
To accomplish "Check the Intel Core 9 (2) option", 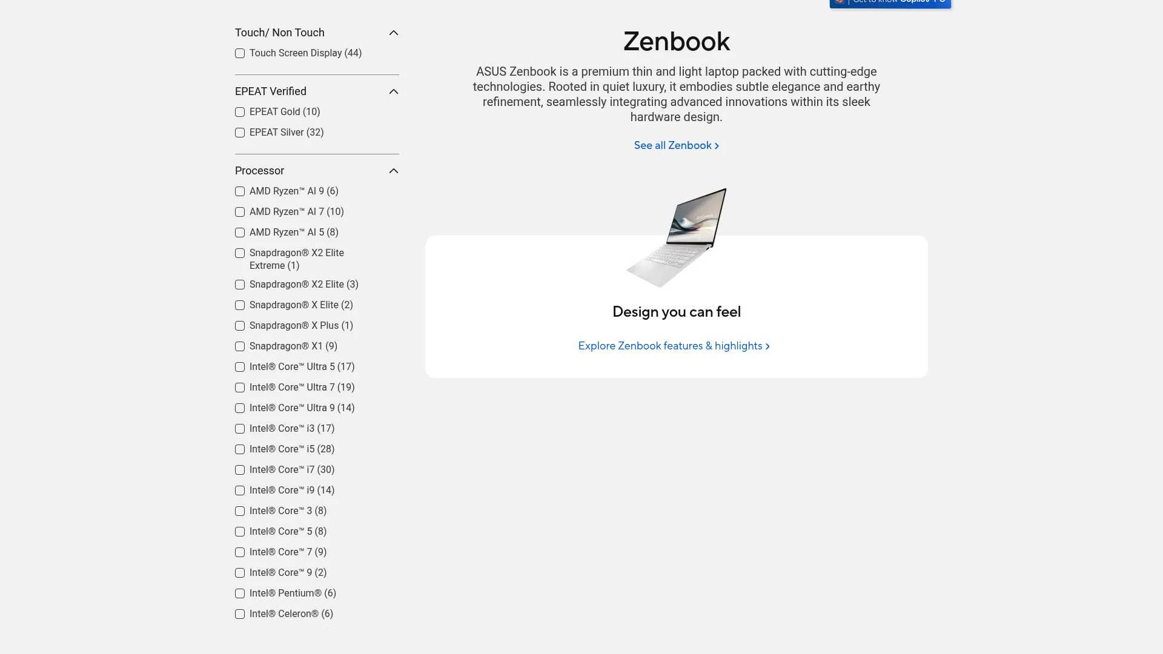I will click(x=240, y=573).
